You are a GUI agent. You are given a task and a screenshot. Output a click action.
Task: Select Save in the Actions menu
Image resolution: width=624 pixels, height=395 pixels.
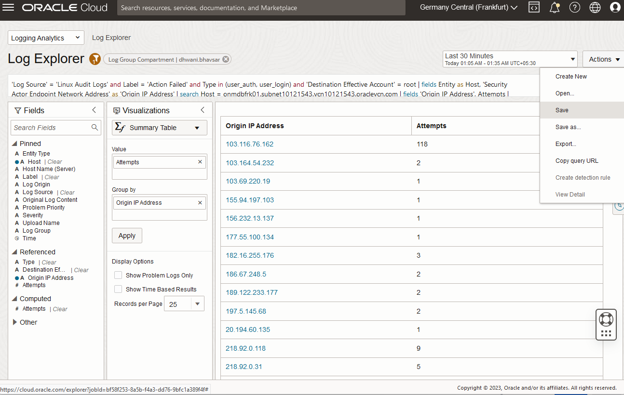[582, 110]
